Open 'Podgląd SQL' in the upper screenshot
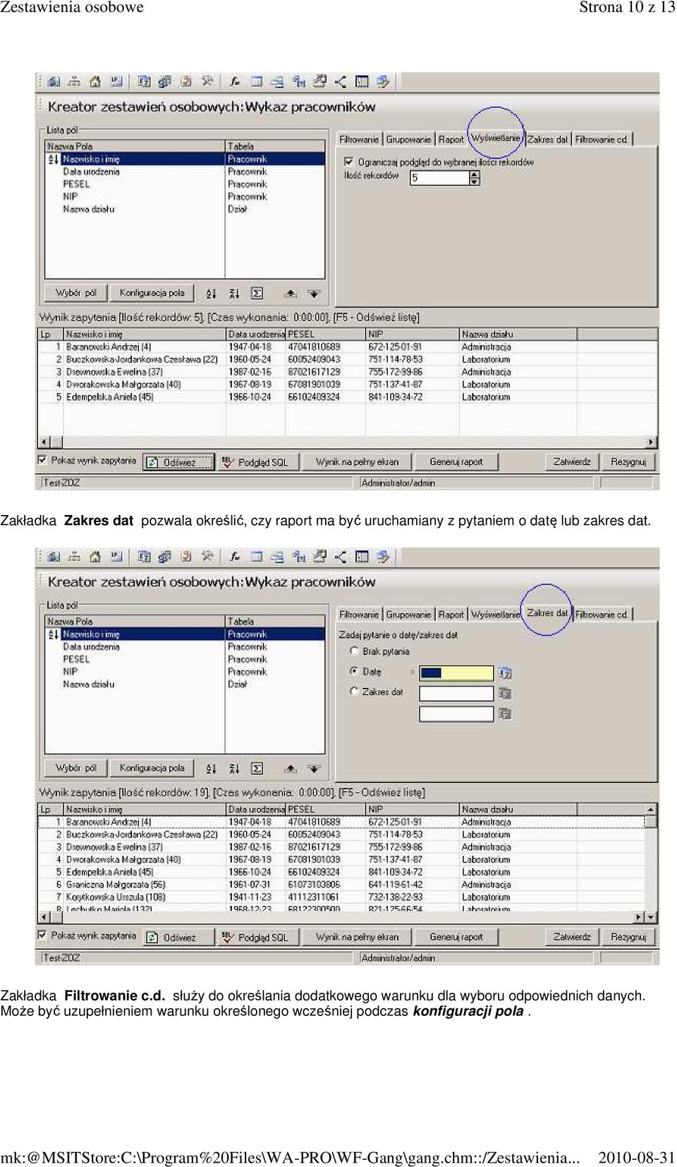 tap(257, 463)
